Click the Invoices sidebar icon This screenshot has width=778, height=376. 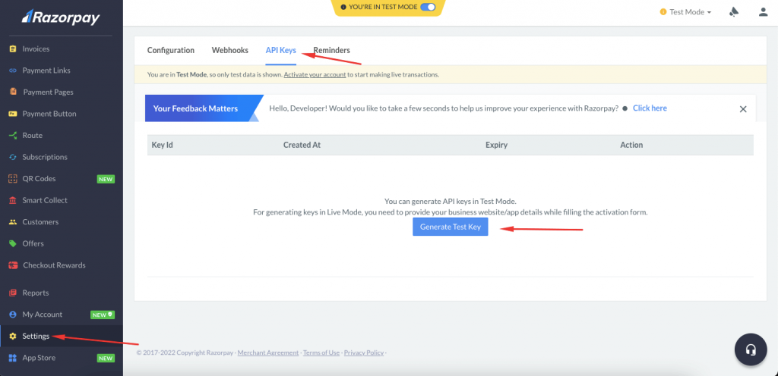coord(13,49)
